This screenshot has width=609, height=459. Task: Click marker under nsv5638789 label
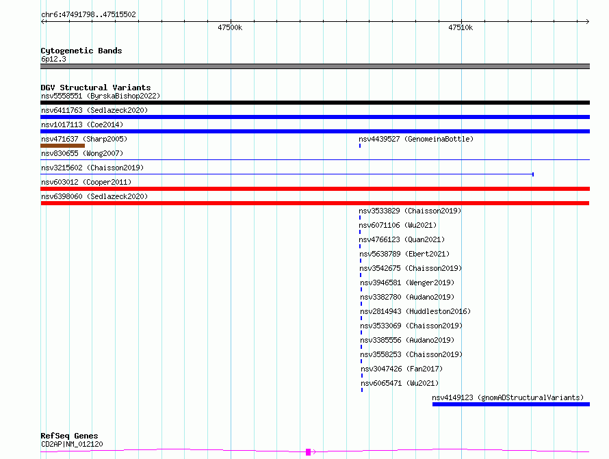pyautogui.click(x=361, y=261)
